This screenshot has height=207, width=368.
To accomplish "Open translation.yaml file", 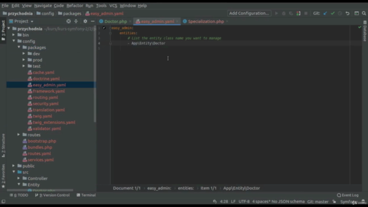I will point(48,110).
